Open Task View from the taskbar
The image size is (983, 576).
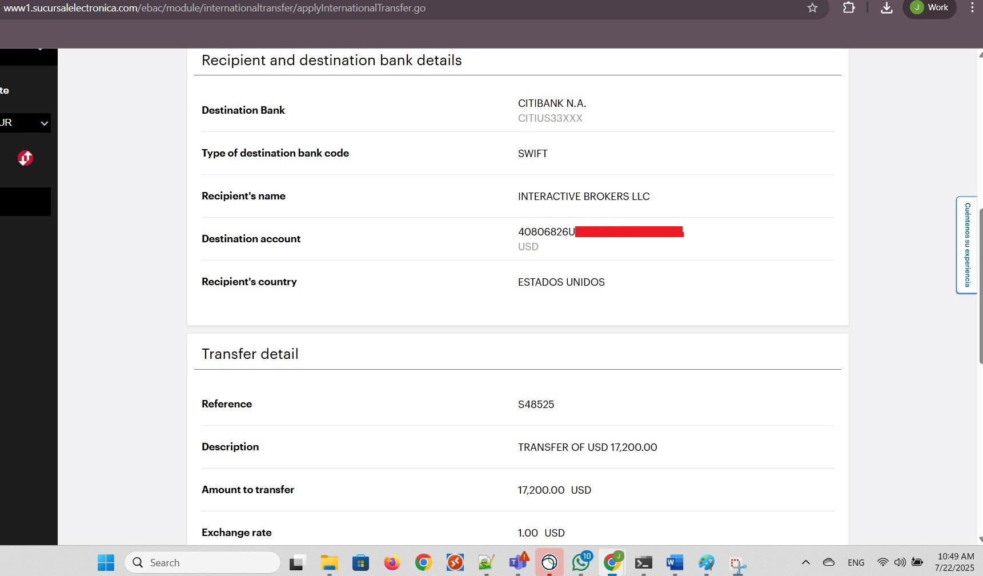point(296,563)
